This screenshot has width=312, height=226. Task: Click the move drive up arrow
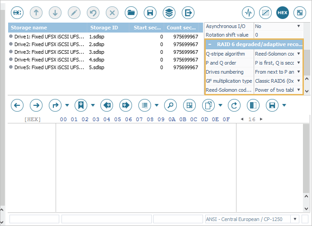(x=36, y=12)
